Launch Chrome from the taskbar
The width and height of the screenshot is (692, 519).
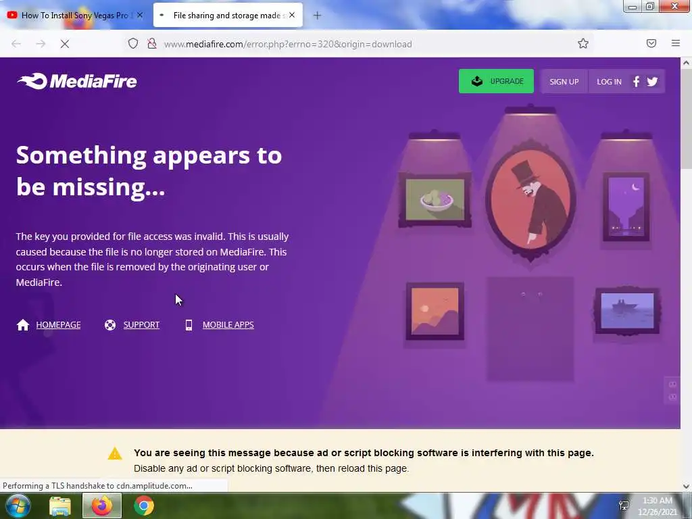coord(144,505)
